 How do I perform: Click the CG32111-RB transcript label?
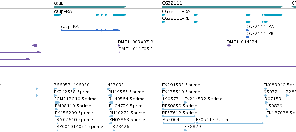[x=176, y=18]
